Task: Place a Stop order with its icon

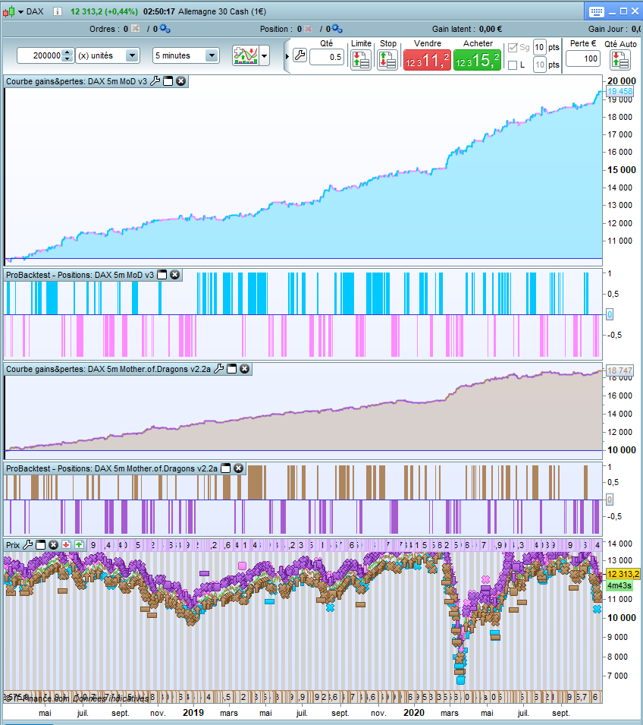Action: point(387,60)
